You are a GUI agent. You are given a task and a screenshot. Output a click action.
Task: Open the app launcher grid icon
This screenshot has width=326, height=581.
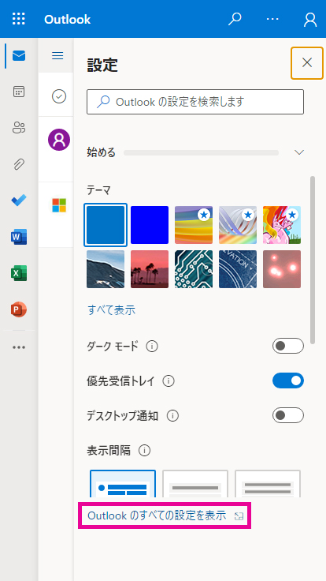point(18,18)
